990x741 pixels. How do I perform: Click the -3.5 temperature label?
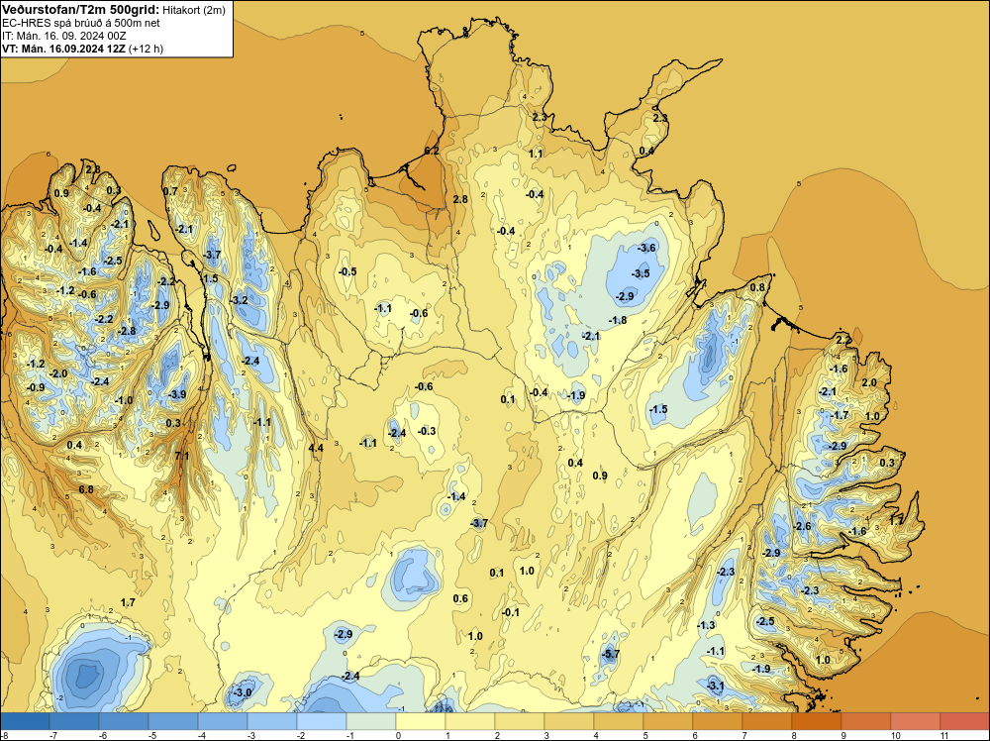(641, 273)
